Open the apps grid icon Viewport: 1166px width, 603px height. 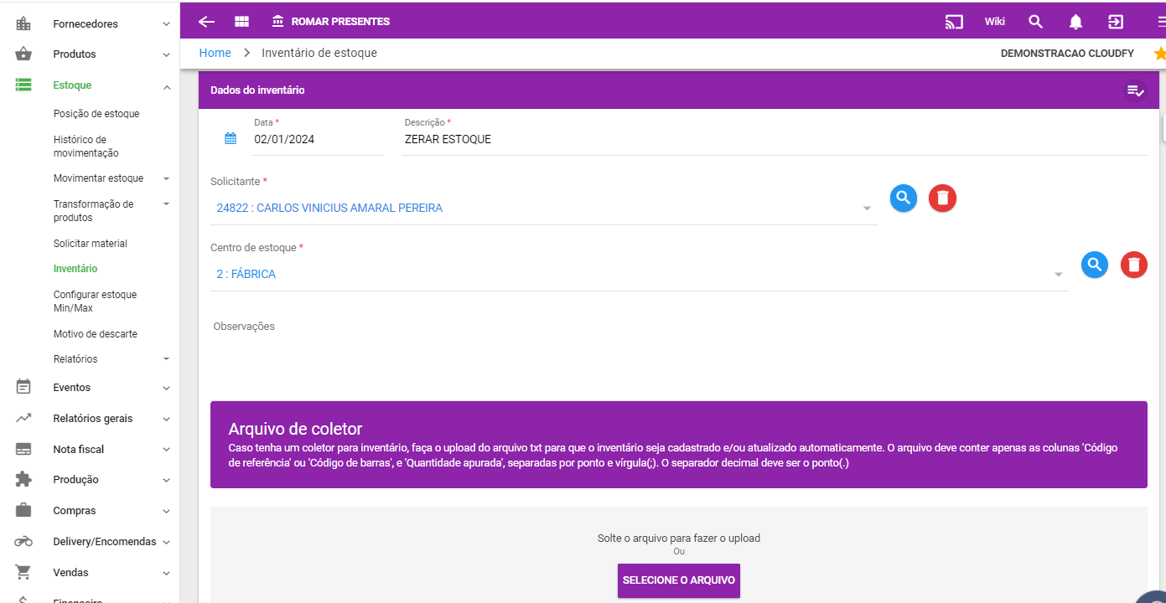pyautogui.click(x=241, y=22)
